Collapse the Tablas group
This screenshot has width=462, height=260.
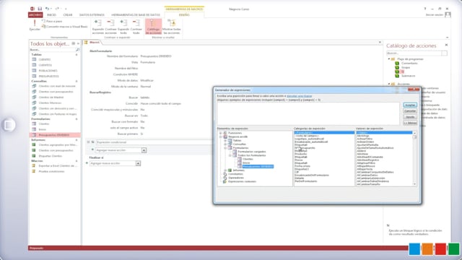[x=77, y=55]
